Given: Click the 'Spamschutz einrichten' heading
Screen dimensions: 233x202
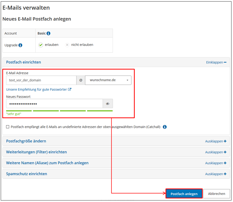Looking at the screenshot, I should pos(26,174).
